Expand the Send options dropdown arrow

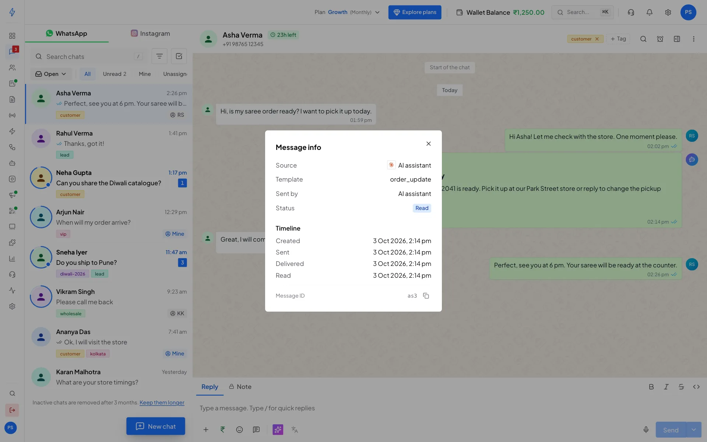click(x=694, y=429)
